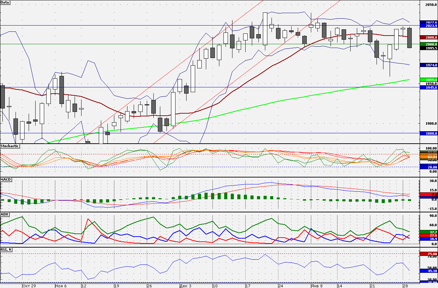Click the 21 date label on time axis
The height and width of the screenshot is (288, 438).
click(x=372, y=286)
